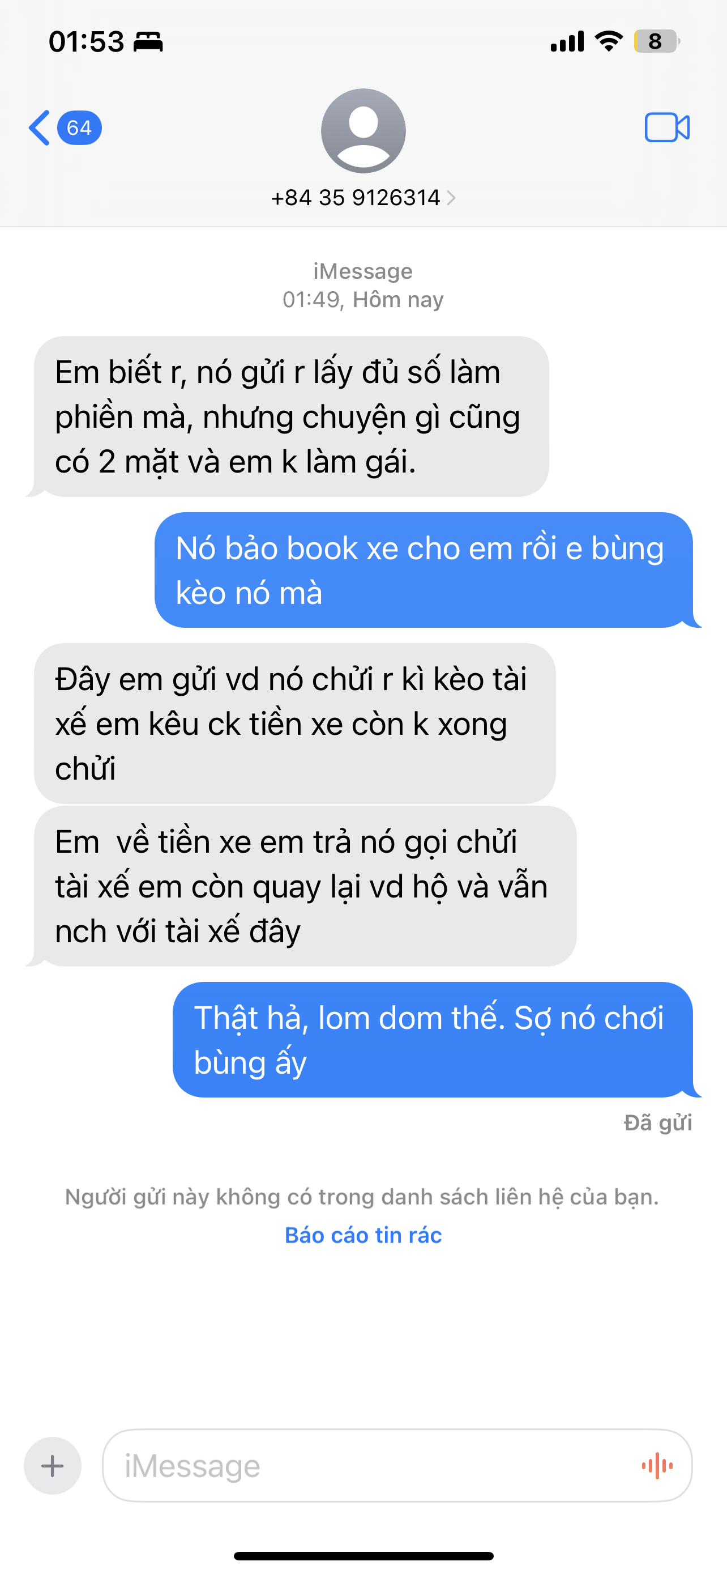The image size is (727, 1574).
Task: Record an audio message with the waveform icon
Action: coord(657,1465)
